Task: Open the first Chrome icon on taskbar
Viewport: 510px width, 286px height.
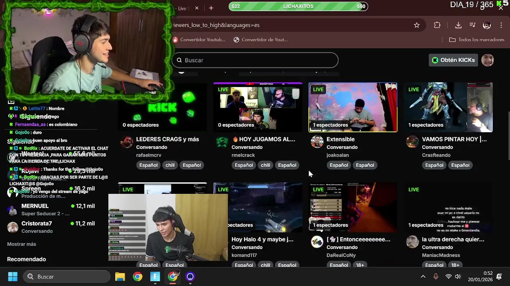Action: [x=137, y=276]
